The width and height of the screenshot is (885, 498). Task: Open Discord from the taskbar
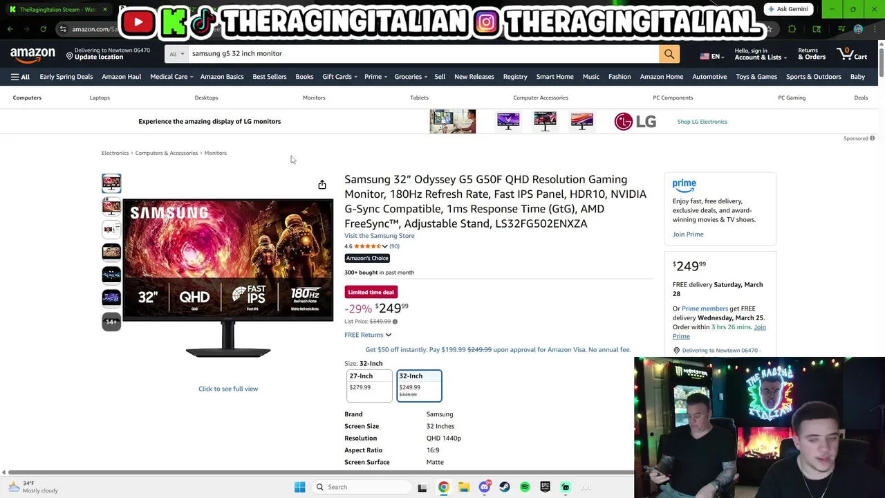(x=485, y=487)
